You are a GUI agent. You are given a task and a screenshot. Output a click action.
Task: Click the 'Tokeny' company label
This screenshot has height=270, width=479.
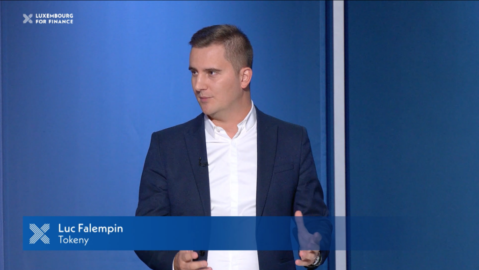(x=73, y=241)
